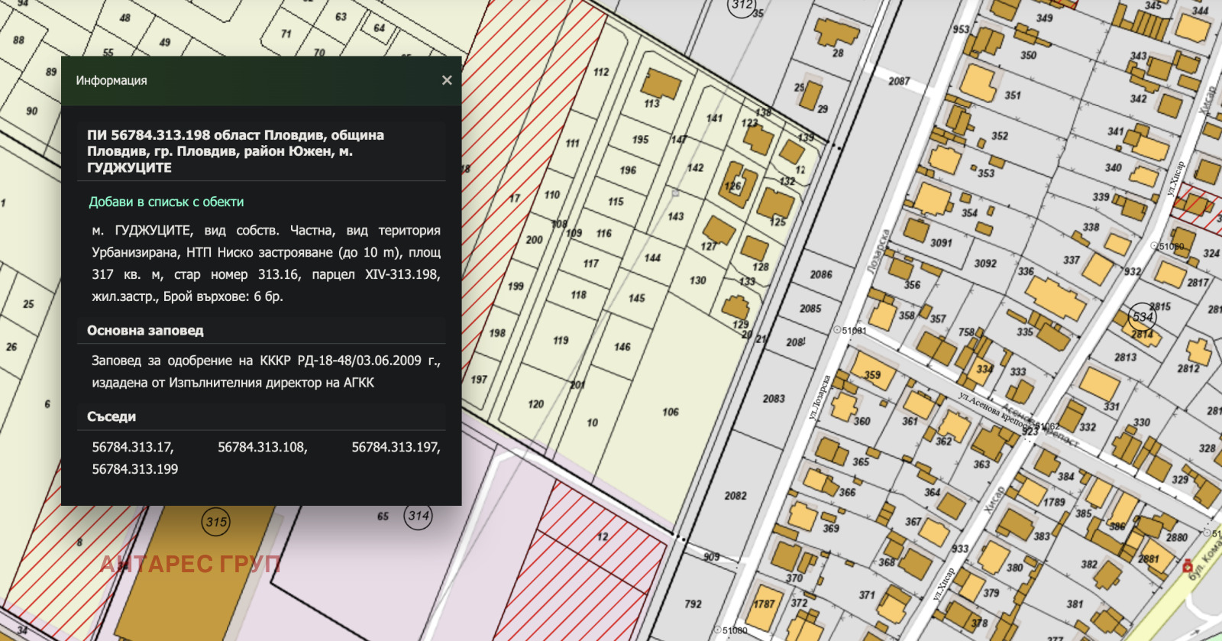Select neighbor parcel 56784.313.108
Image resolution: width=1222 pixels, height=641 pixels.
(263, 447)
